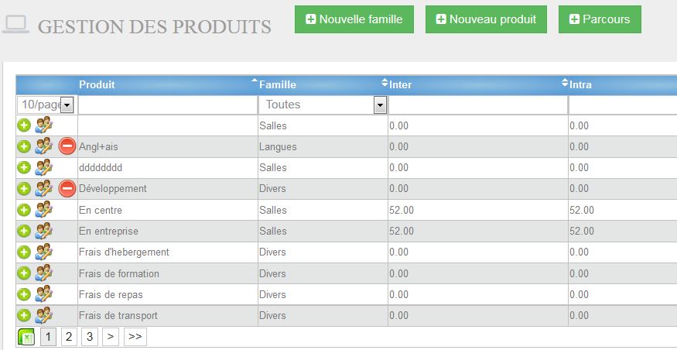The height and width of the screenshot is (350, 677).
Task: Expand the Toutes famille filter dropdown
Action: tap(323, 105)
